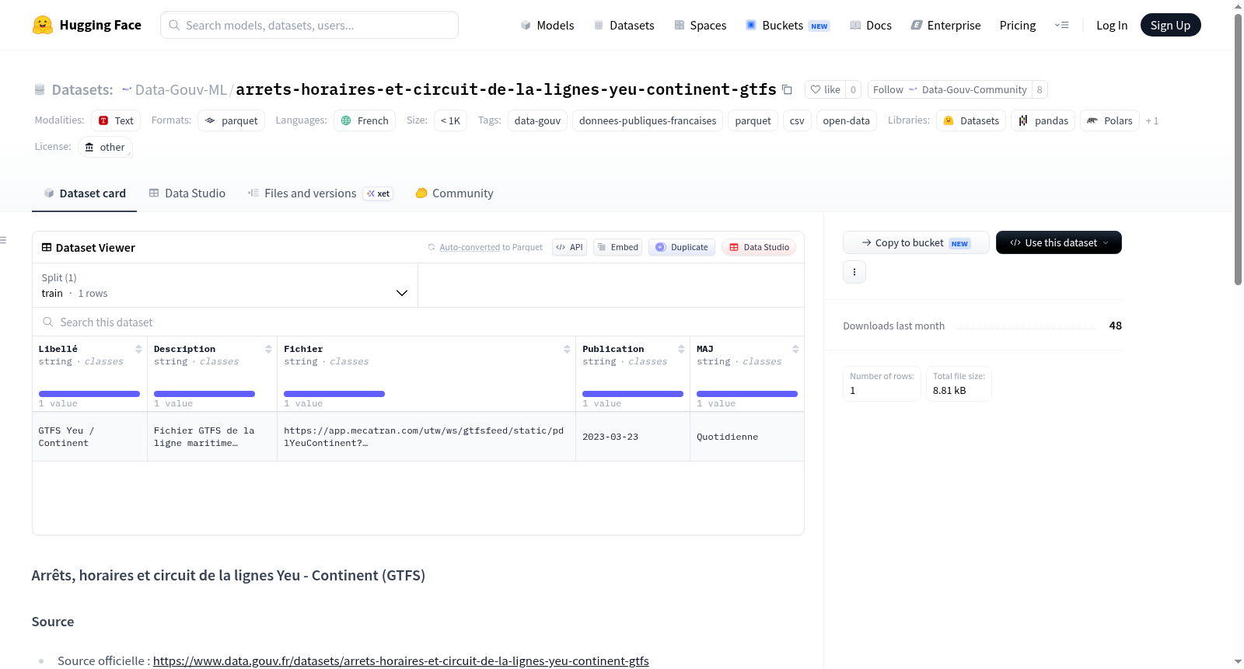Open Enterprise in the top navigation
Image resolution: width=1244 pixels, height=669 pixels.
click(945, 25)
